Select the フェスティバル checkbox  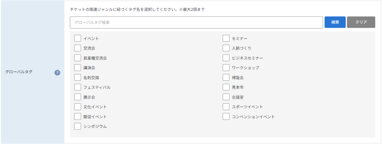click(77, 87)
